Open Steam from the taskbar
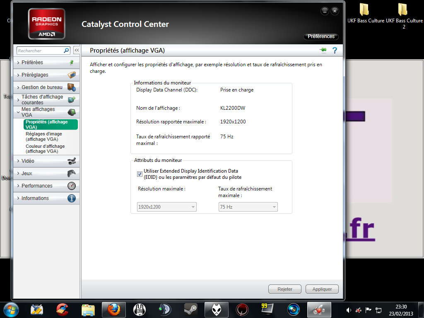Screen dimensions: 424x318 pos(190,309)
